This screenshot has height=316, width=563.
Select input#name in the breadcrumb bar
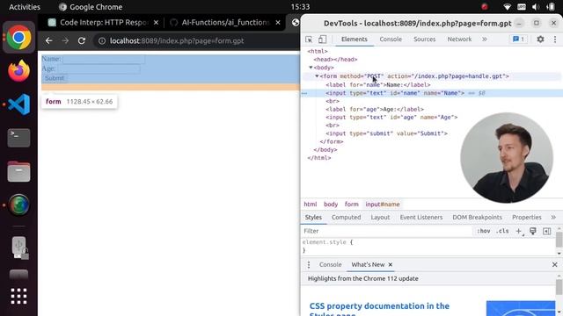[x=383, y=205]
